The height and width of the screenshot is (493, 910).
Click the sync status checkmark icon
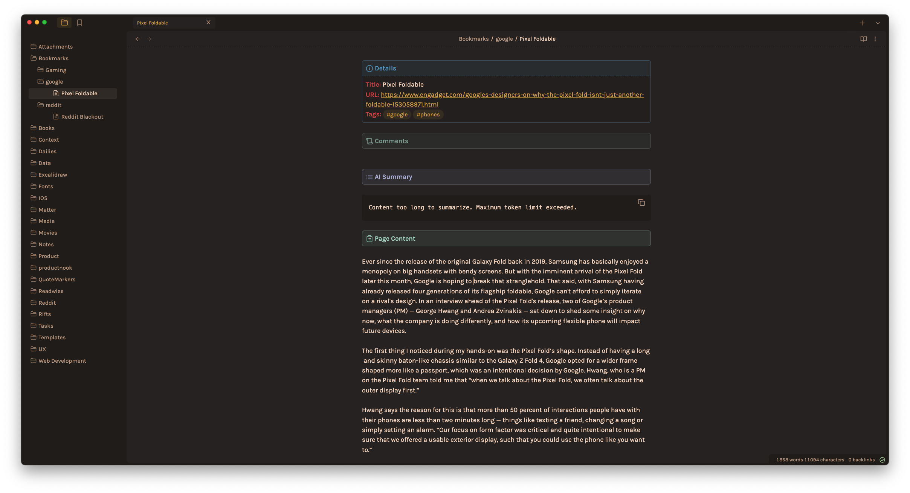point(882,460)
